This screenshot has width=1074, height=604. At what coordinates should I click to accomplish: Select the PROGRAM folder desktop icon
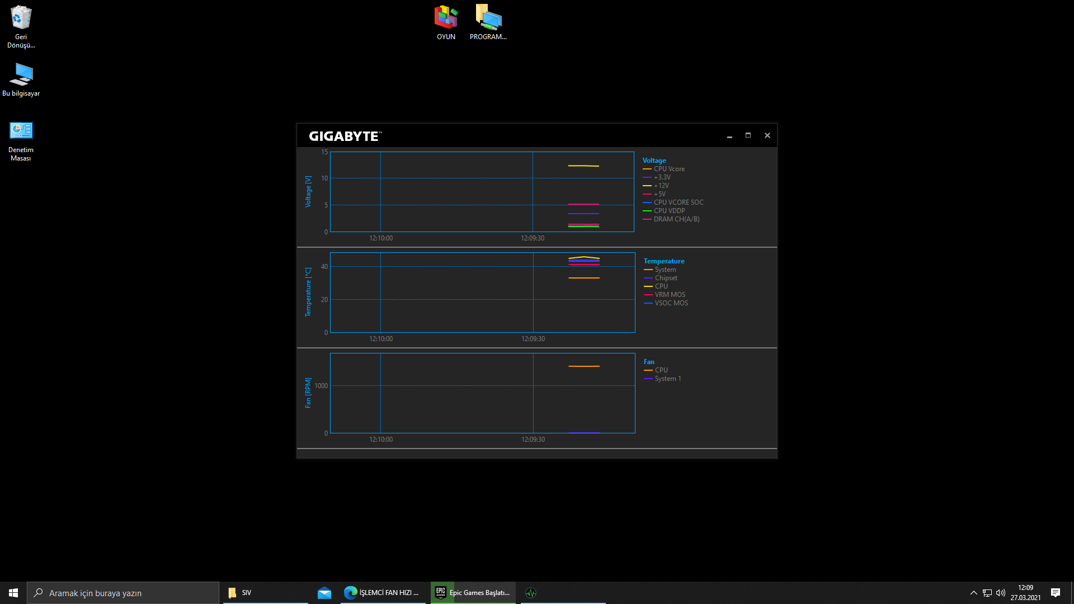[x=488, y=22]
